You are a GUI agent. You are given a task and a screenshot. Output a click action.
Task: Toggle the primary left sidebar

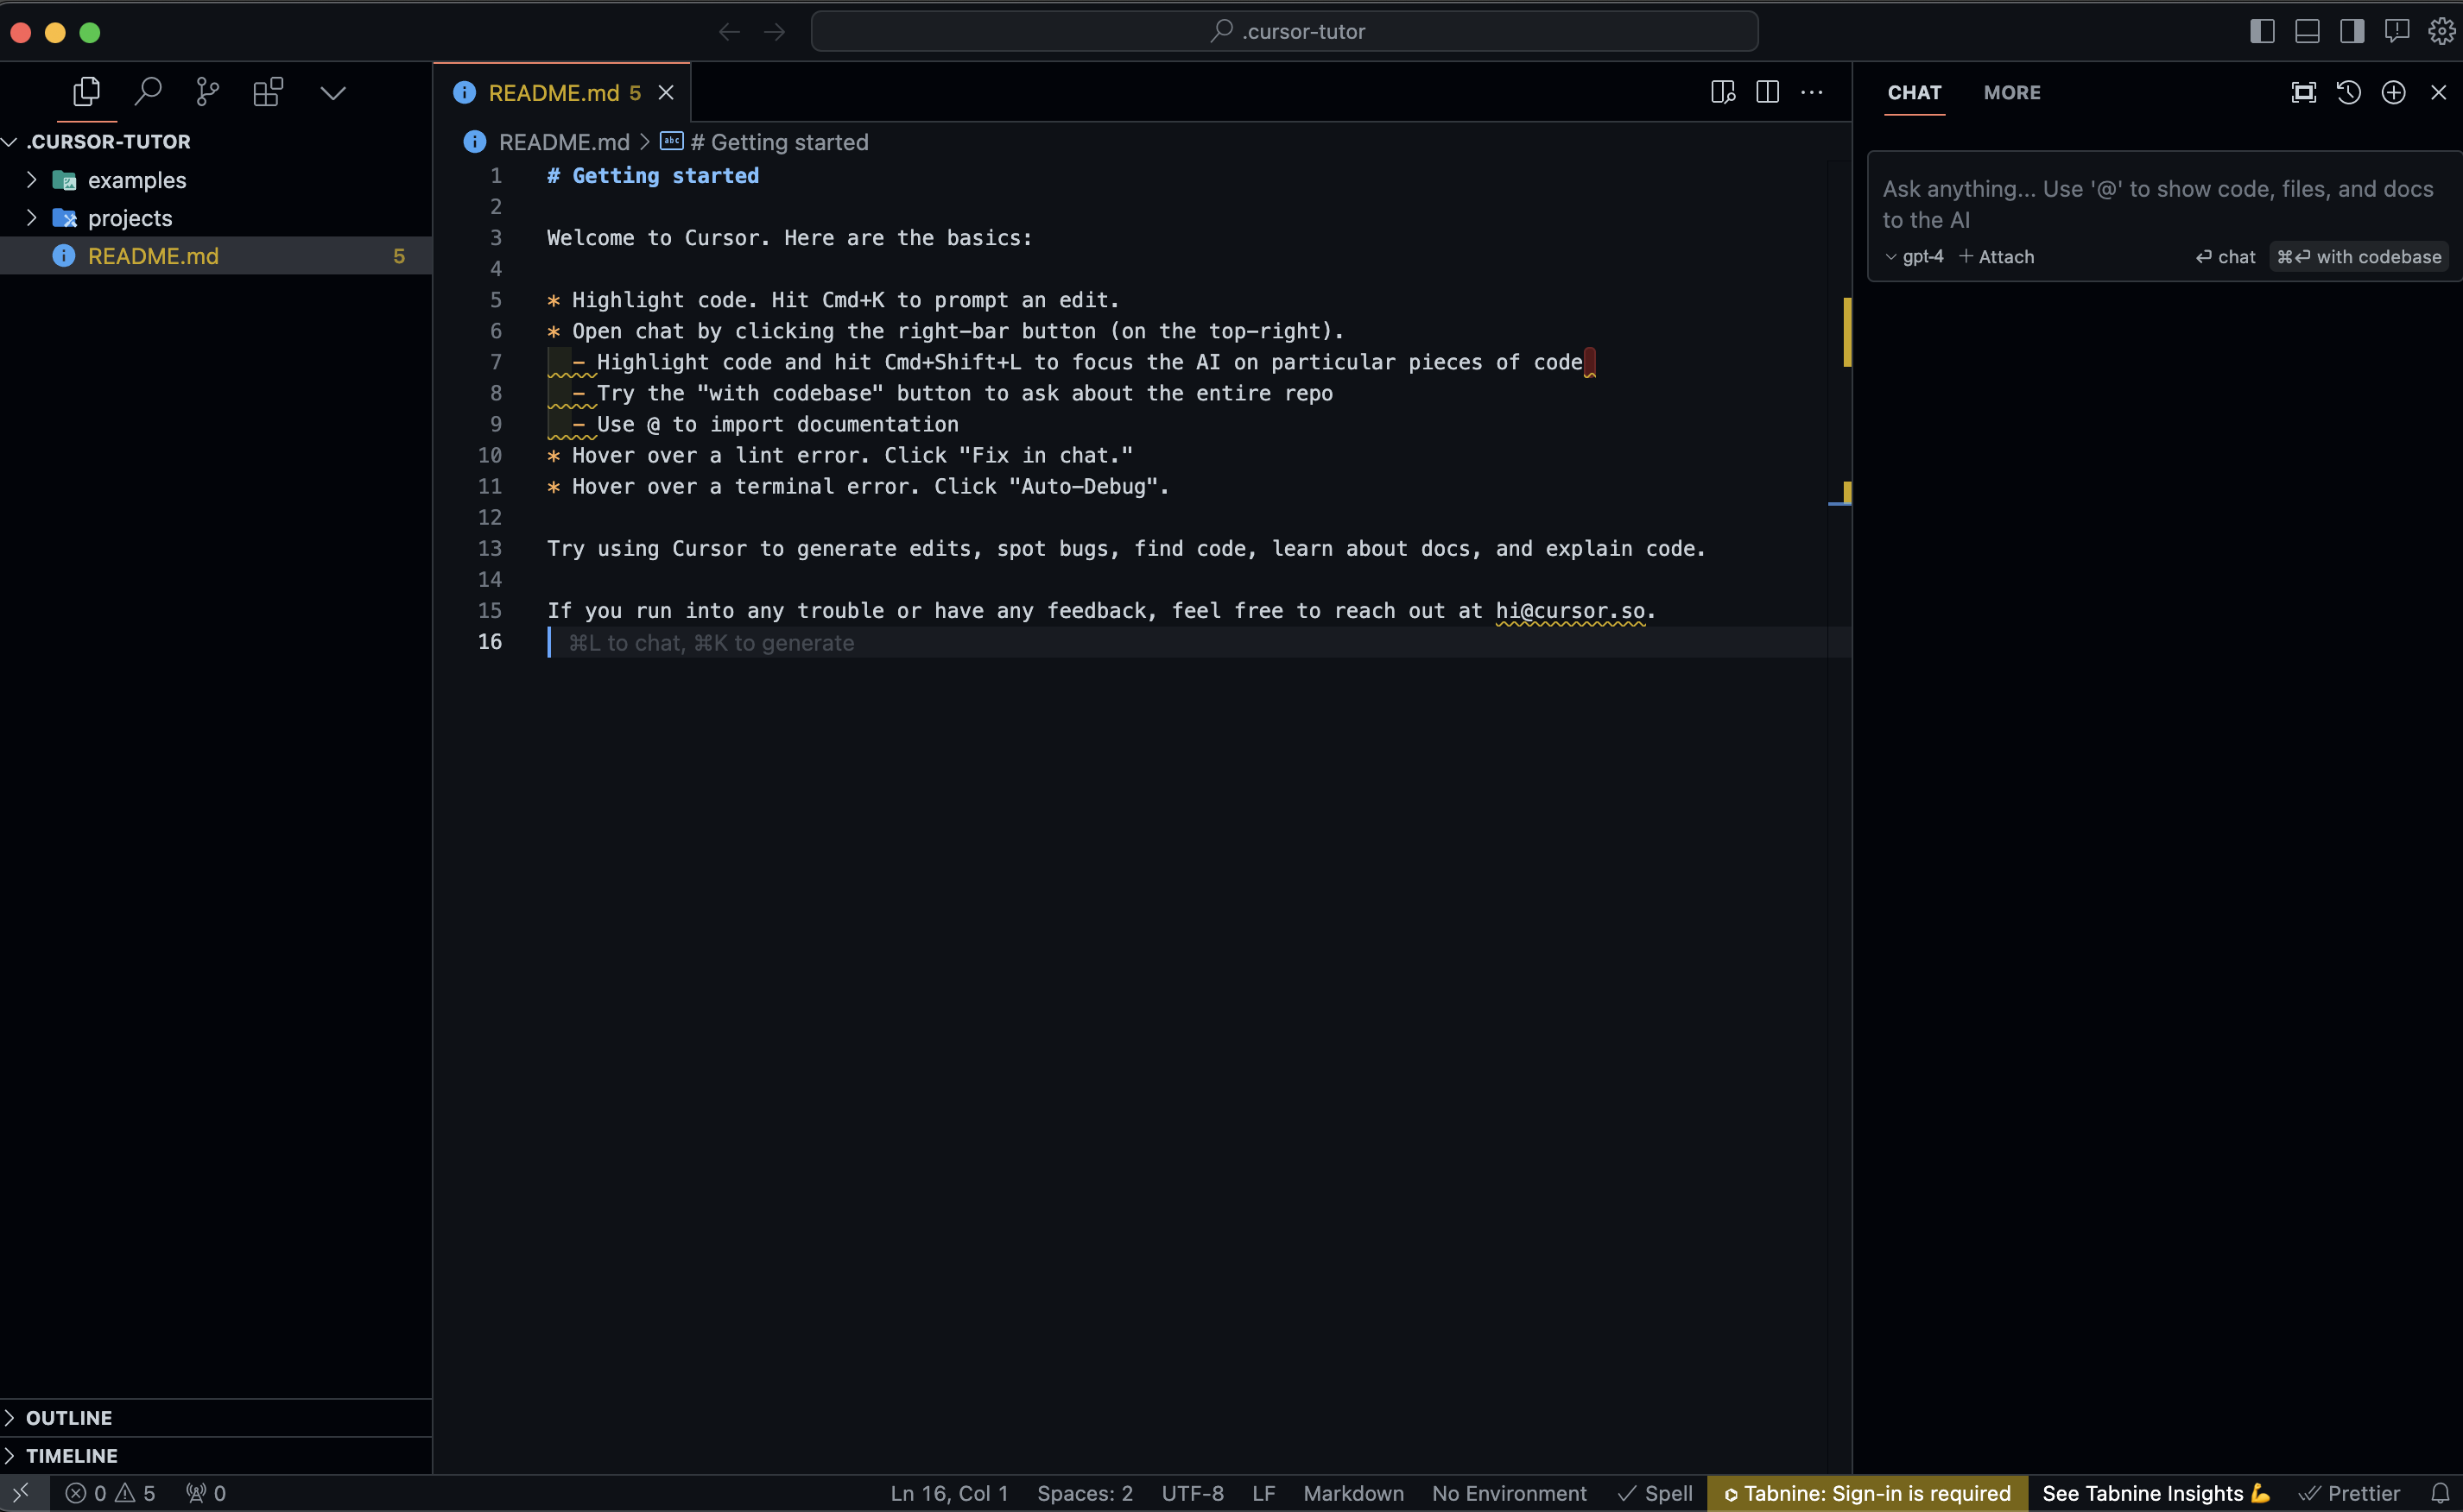[x=2262, y=31]
